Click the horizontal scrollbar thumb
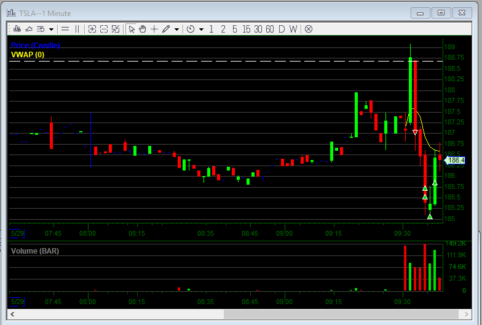The width and height of the screenshot is (482, 325). point(341,314)
